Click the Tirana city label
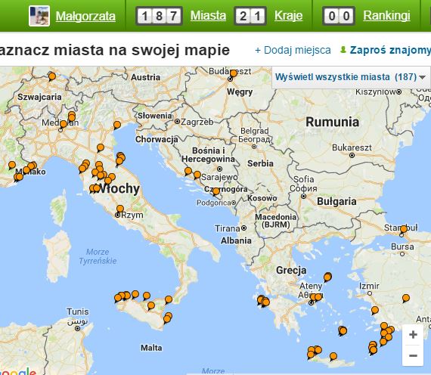Screen dimensions: 431x375 [x=228, y=228]
